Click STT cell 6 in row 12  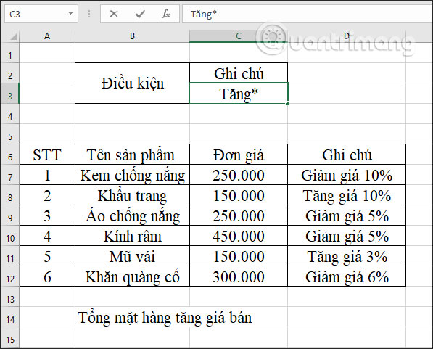(47, 276)
